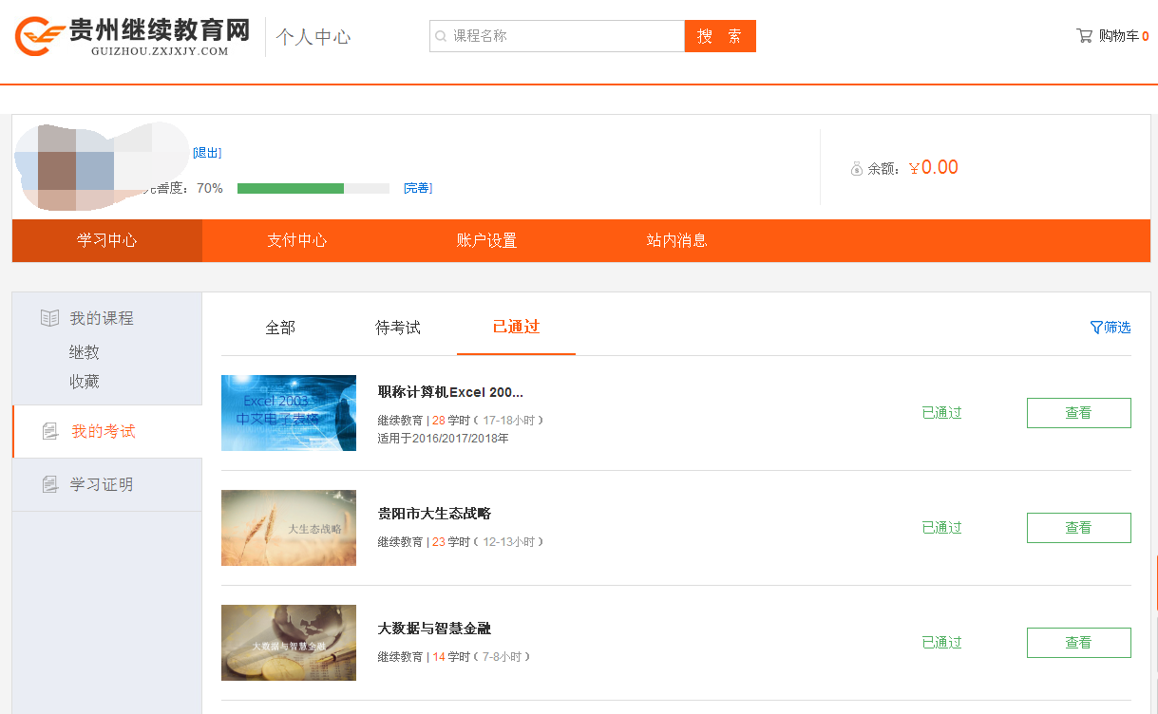Click the money bag balance icon
The height and width of the screenshot is (714, 1158).
coord(857,169)
